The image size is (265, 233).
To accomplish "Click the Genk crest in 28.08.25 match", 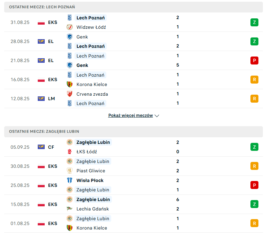I will (70, 37).
